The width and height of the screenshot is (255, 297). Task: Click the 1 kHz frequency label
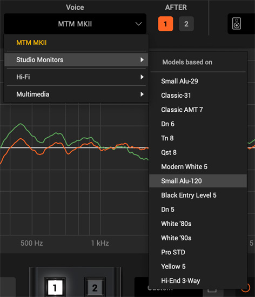tap(100, 243)
